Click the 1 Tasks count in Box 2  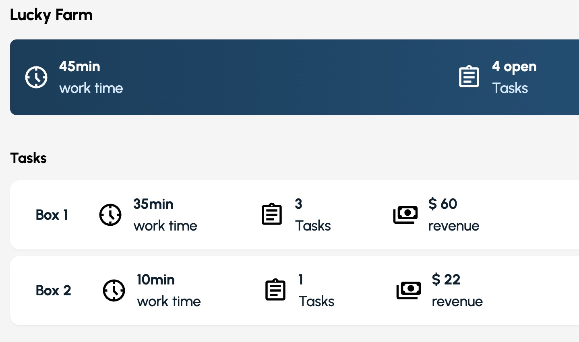(316, 290)
